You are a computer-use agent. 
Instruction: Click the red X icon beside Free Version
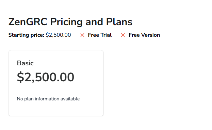(123, 35)
